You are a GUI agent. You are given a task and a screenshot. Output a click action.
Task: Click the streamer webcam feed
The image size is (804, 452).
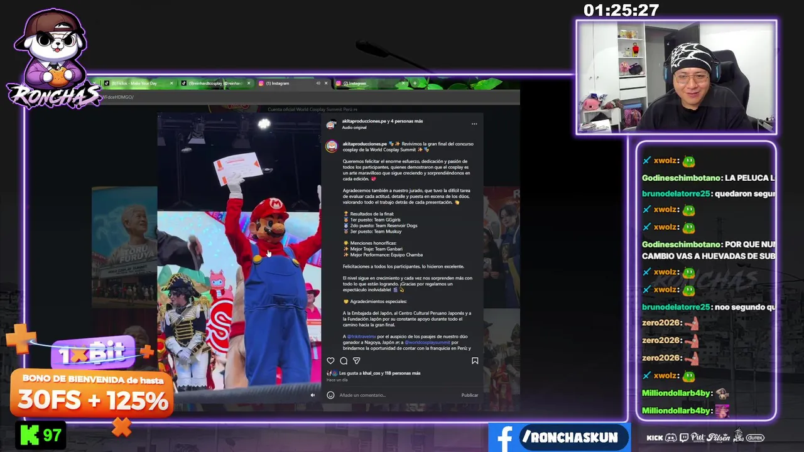pos(676,77)
